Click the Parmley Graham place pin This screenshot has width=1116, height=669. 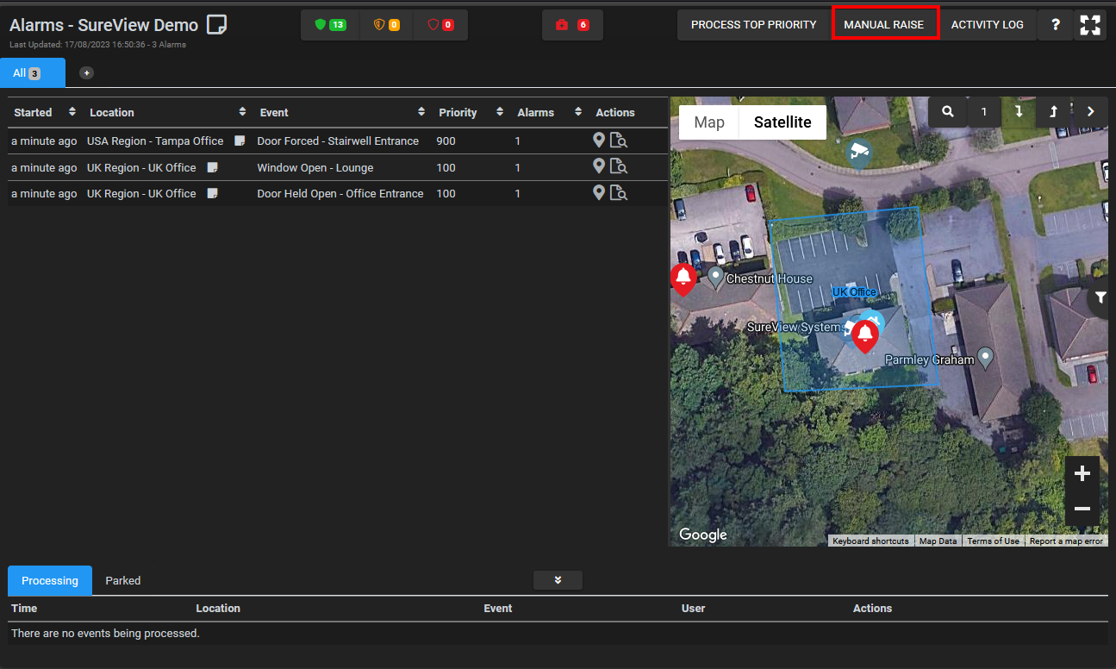point(987,358)
